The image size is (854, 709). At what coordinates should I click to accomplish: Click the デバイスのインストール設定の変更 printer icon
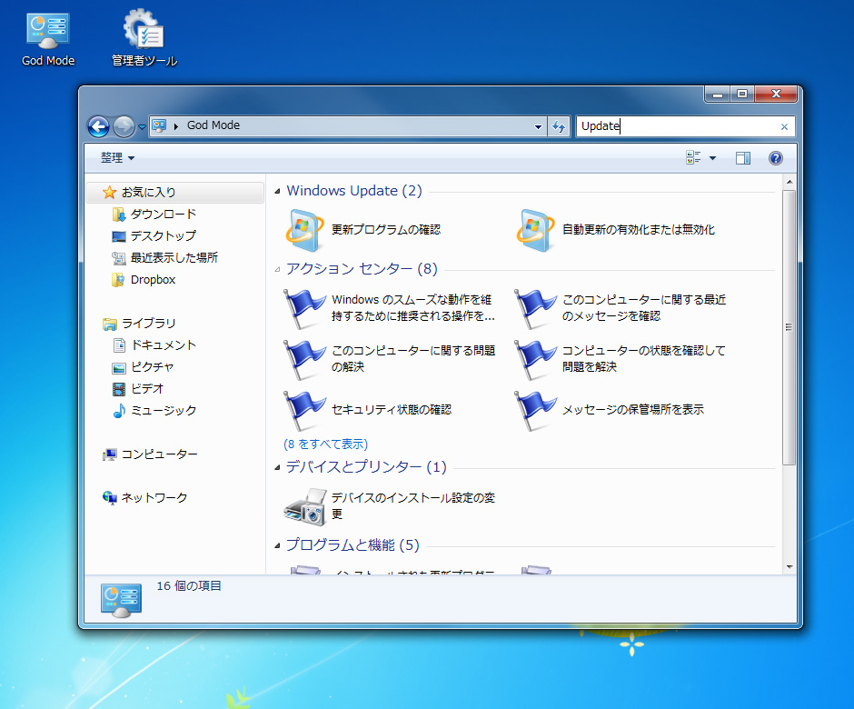pos(304,506)
